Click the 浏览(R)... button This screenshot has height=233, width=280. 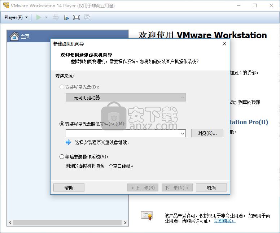pyautogui.click(x=207, y=133)
